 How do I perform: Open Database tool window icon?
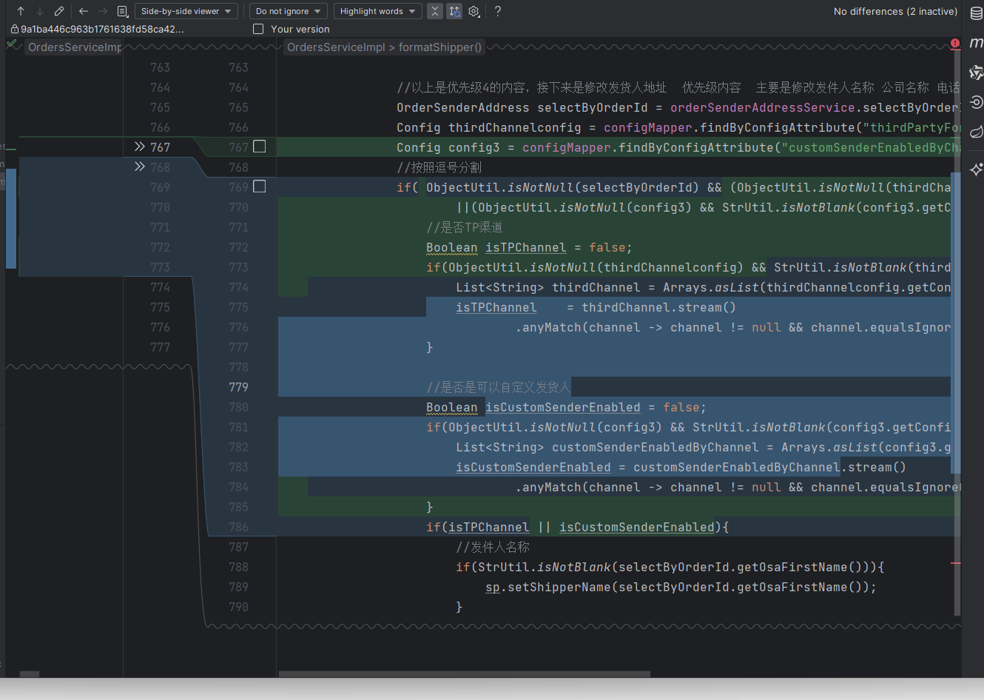[976, 14]
